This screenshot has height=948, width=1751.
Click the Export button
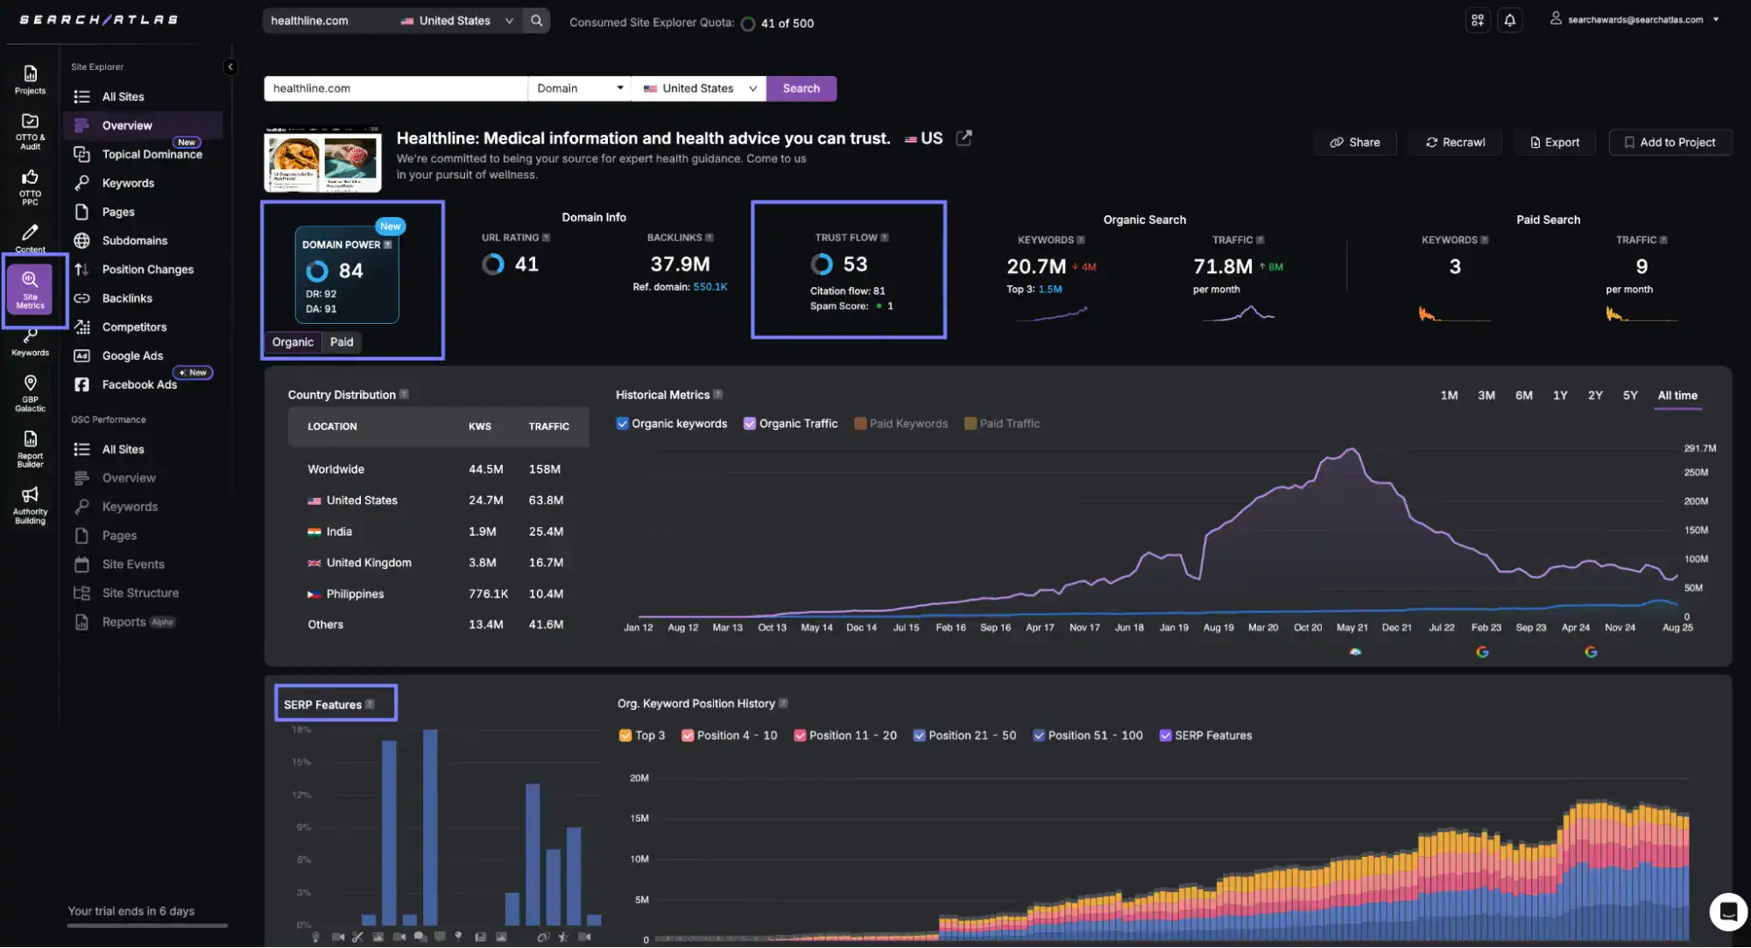point(1554,143)
